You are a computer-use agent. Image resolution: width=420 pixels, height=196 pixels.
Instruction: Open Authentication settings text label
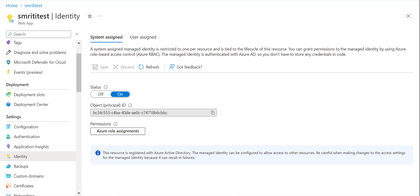tap(27, 137)
